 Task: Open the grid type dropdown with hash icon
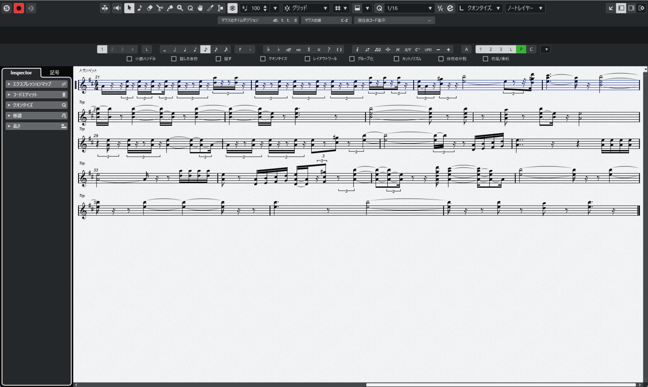click(x=341, y=8)
